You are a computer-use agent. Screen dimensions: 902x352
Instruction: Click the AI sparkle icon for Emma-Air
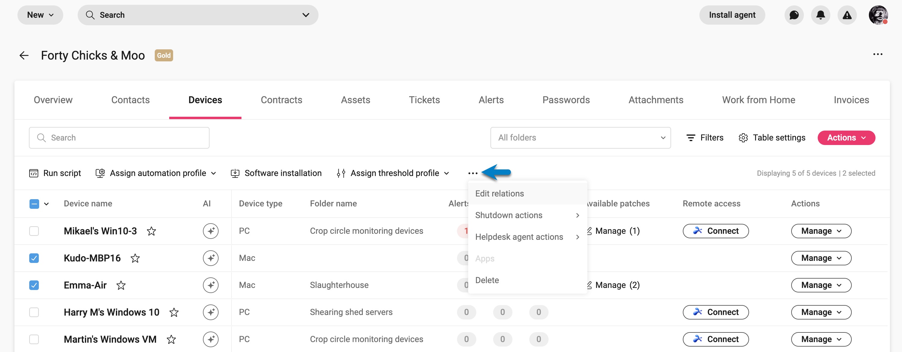pyautogui.click(x=210, y=285)
